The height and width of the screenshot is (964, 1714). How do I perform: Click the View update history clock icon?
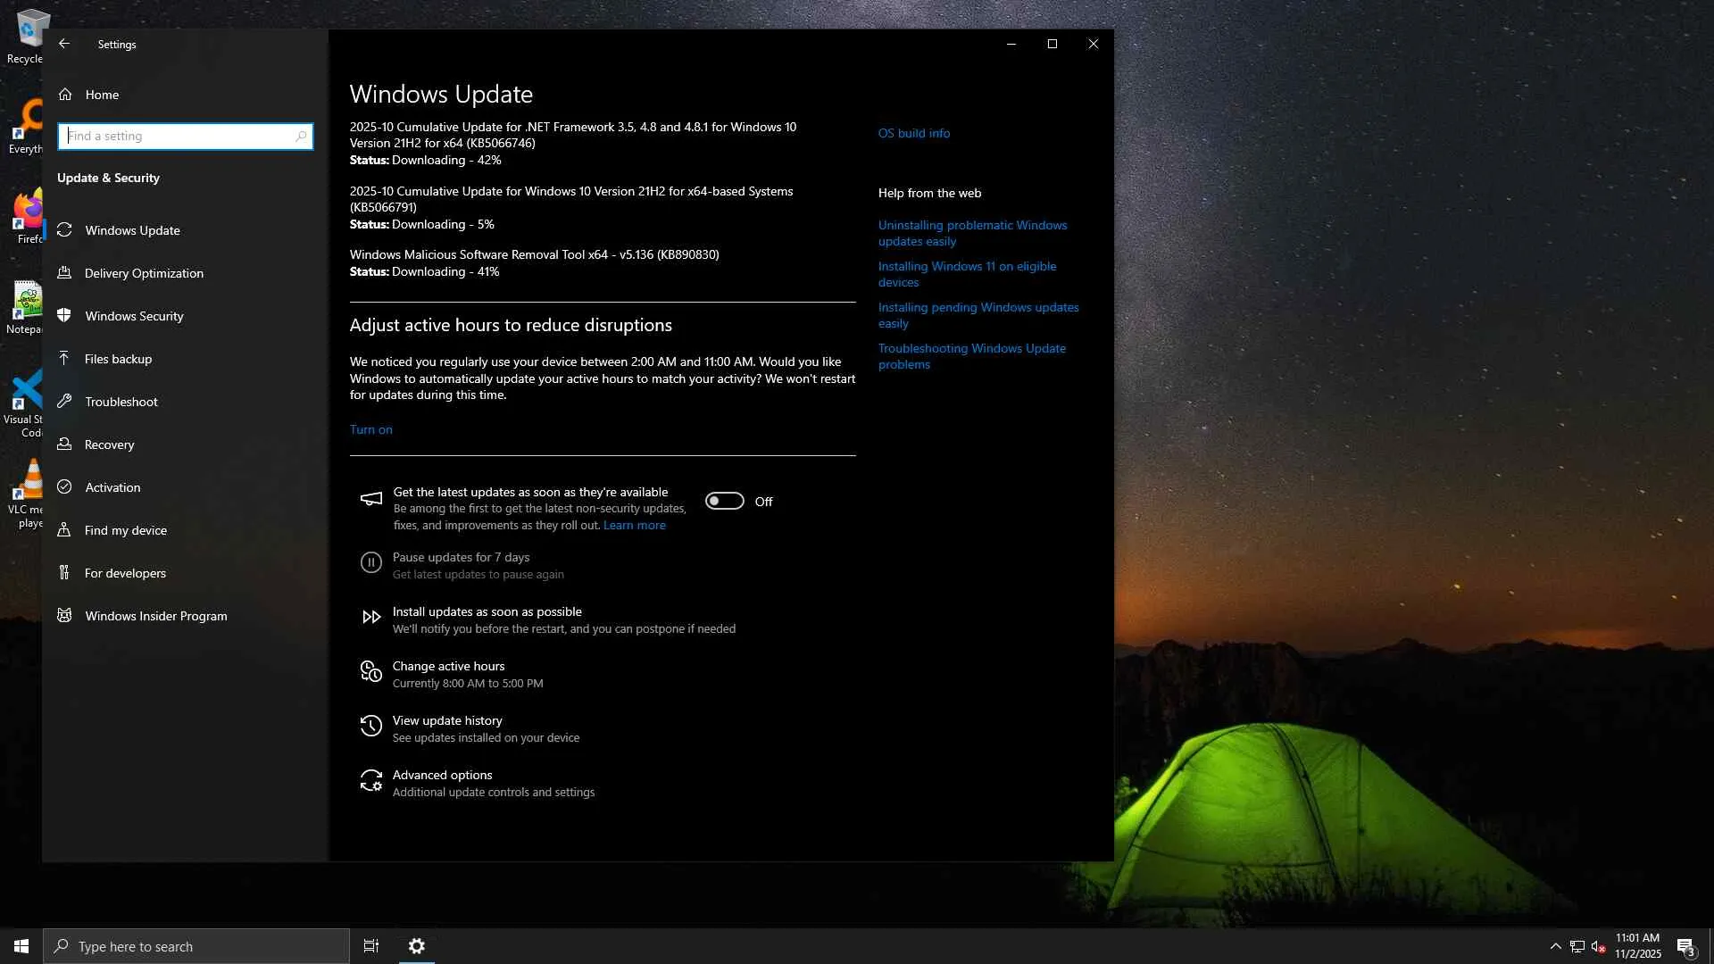(x=370, y=727)
